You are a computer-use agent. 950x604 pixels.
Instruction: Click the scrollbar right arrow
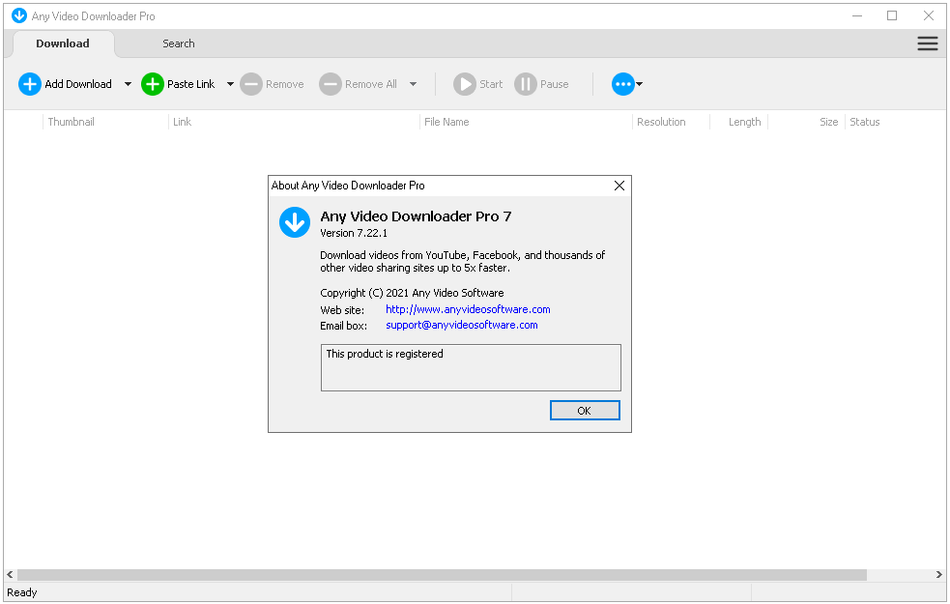coord(939,574)
